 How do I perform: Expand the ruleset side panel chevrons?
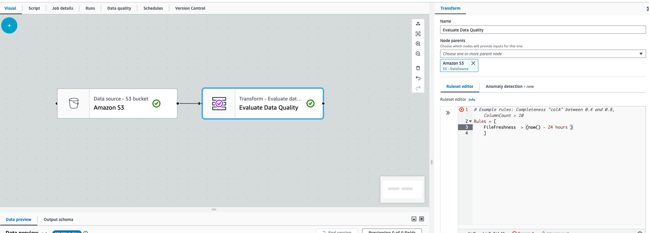tap(448, 113)
